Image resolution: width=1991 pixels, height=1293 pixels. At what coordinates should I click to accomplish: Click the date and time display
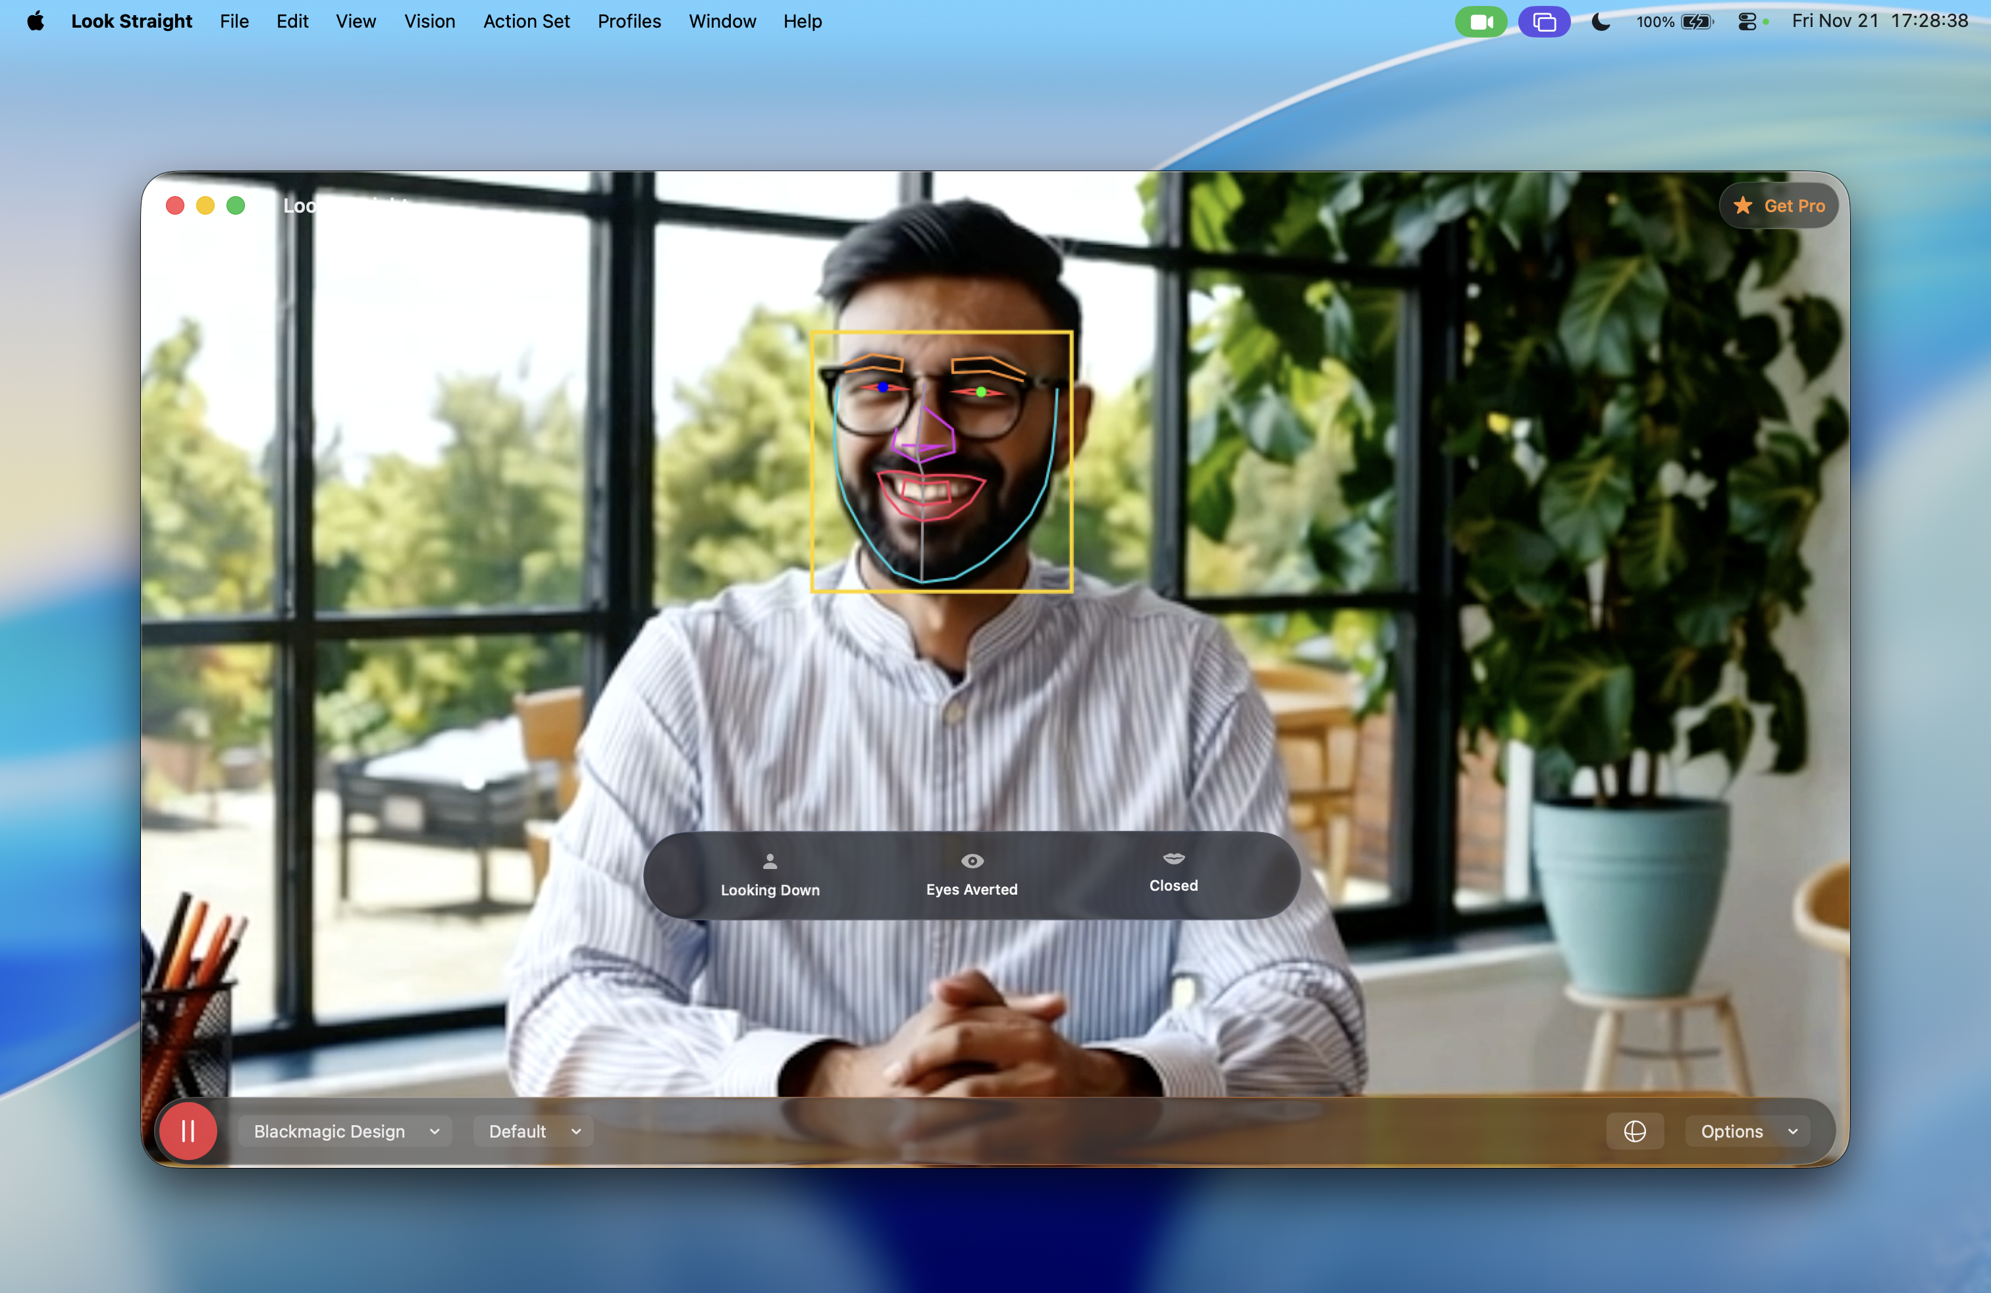pyautogui.click(x=1879, y=22)
